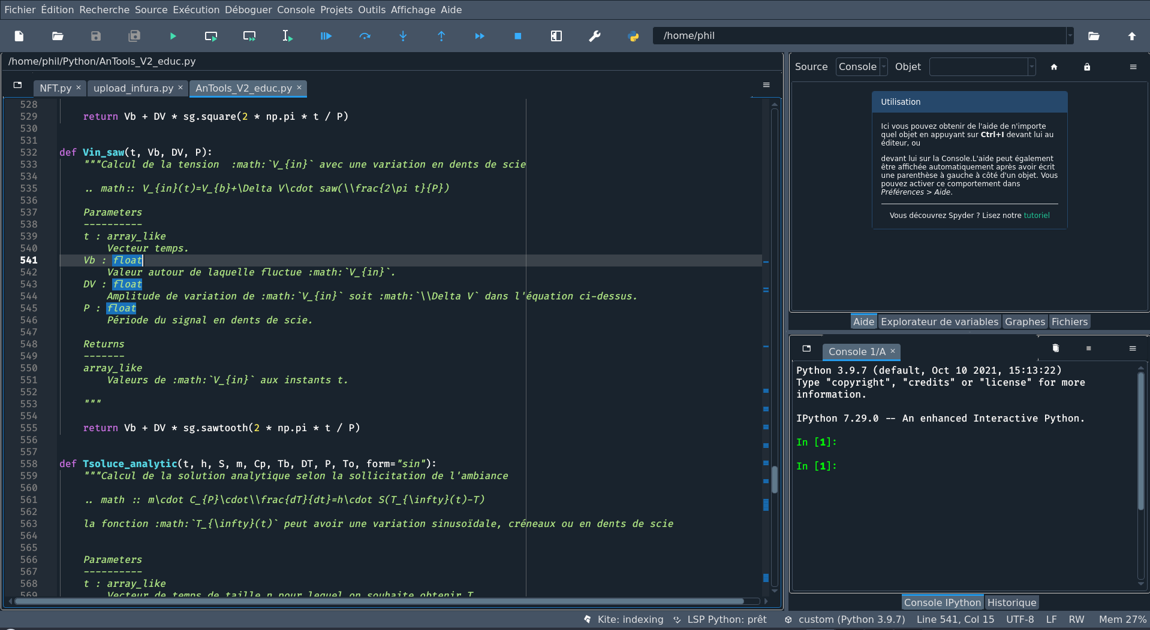Open the PYTHONPATH manager
Screen dimensions: 1150x630
tap(633, 36)
